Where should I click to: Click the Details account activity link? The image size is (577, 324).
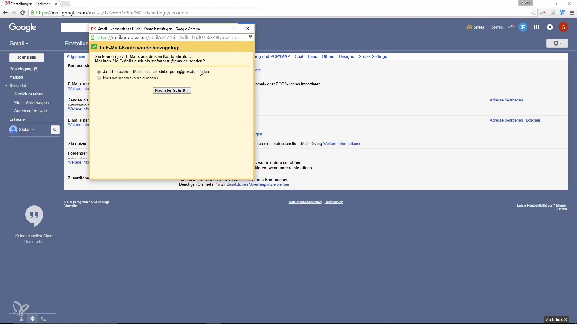562,209
